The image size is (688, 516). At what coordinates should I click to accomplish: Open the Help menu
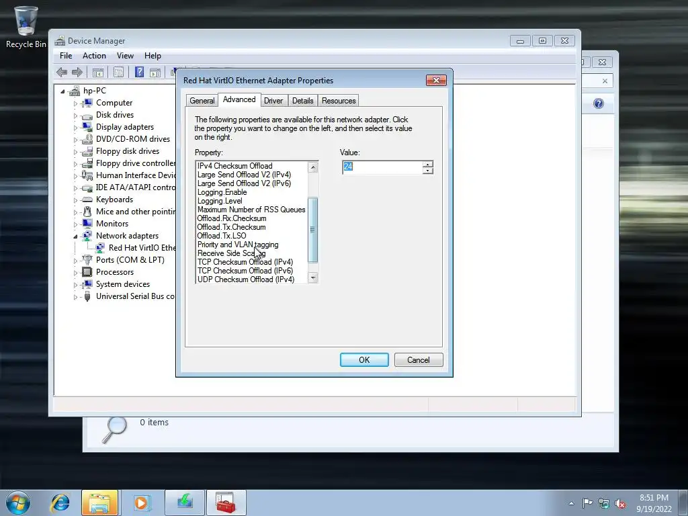153,56
